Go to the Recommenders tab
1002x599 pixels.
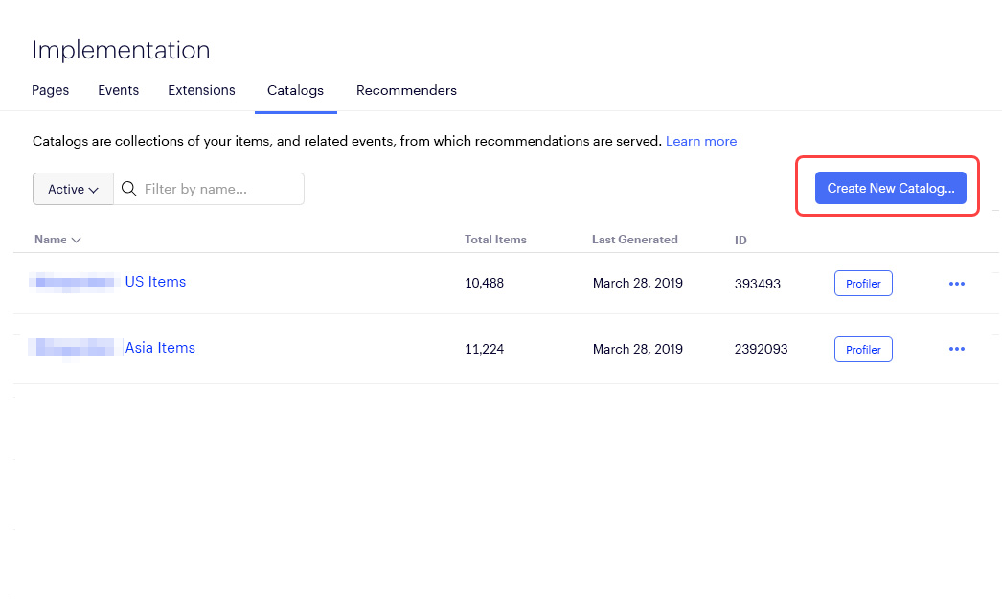(x=406, y=90)
